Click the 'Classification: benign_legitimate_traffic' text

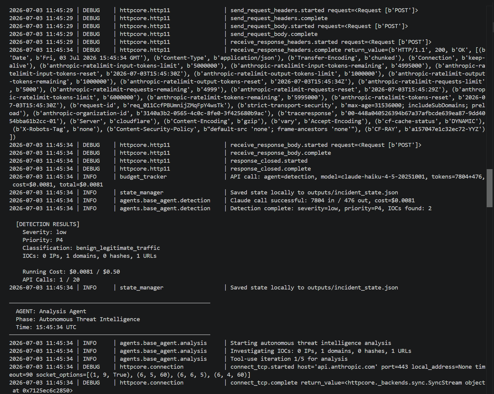click(91, 248)
